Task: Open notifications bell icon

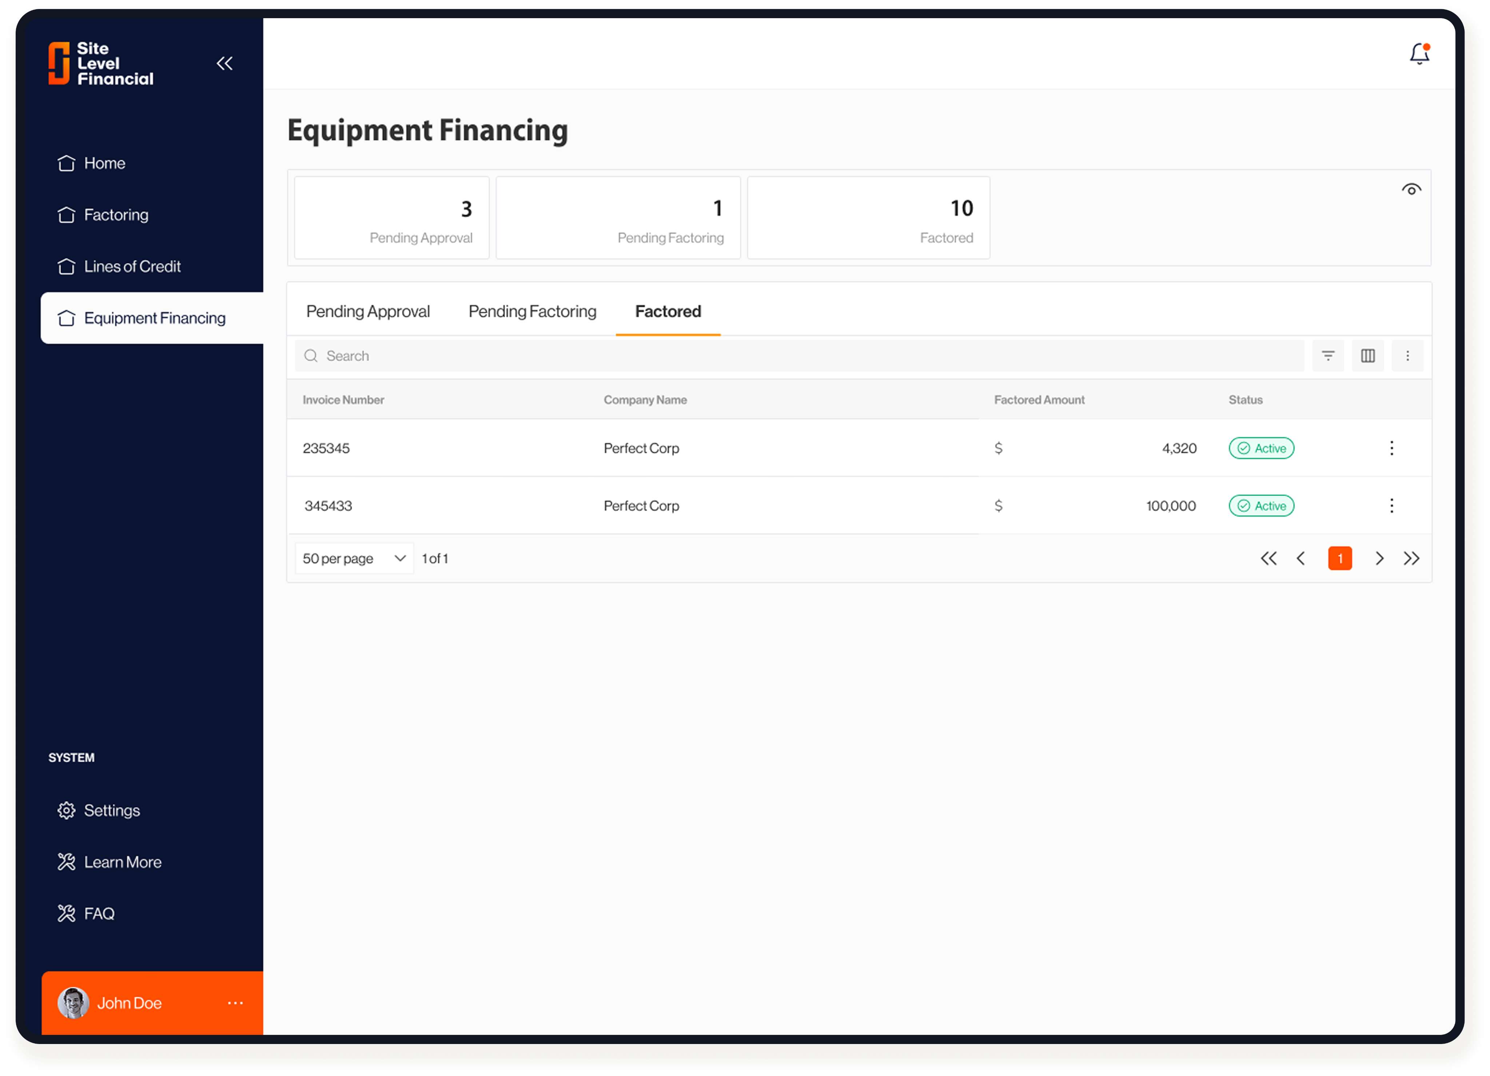Action: pos(1419,54)
